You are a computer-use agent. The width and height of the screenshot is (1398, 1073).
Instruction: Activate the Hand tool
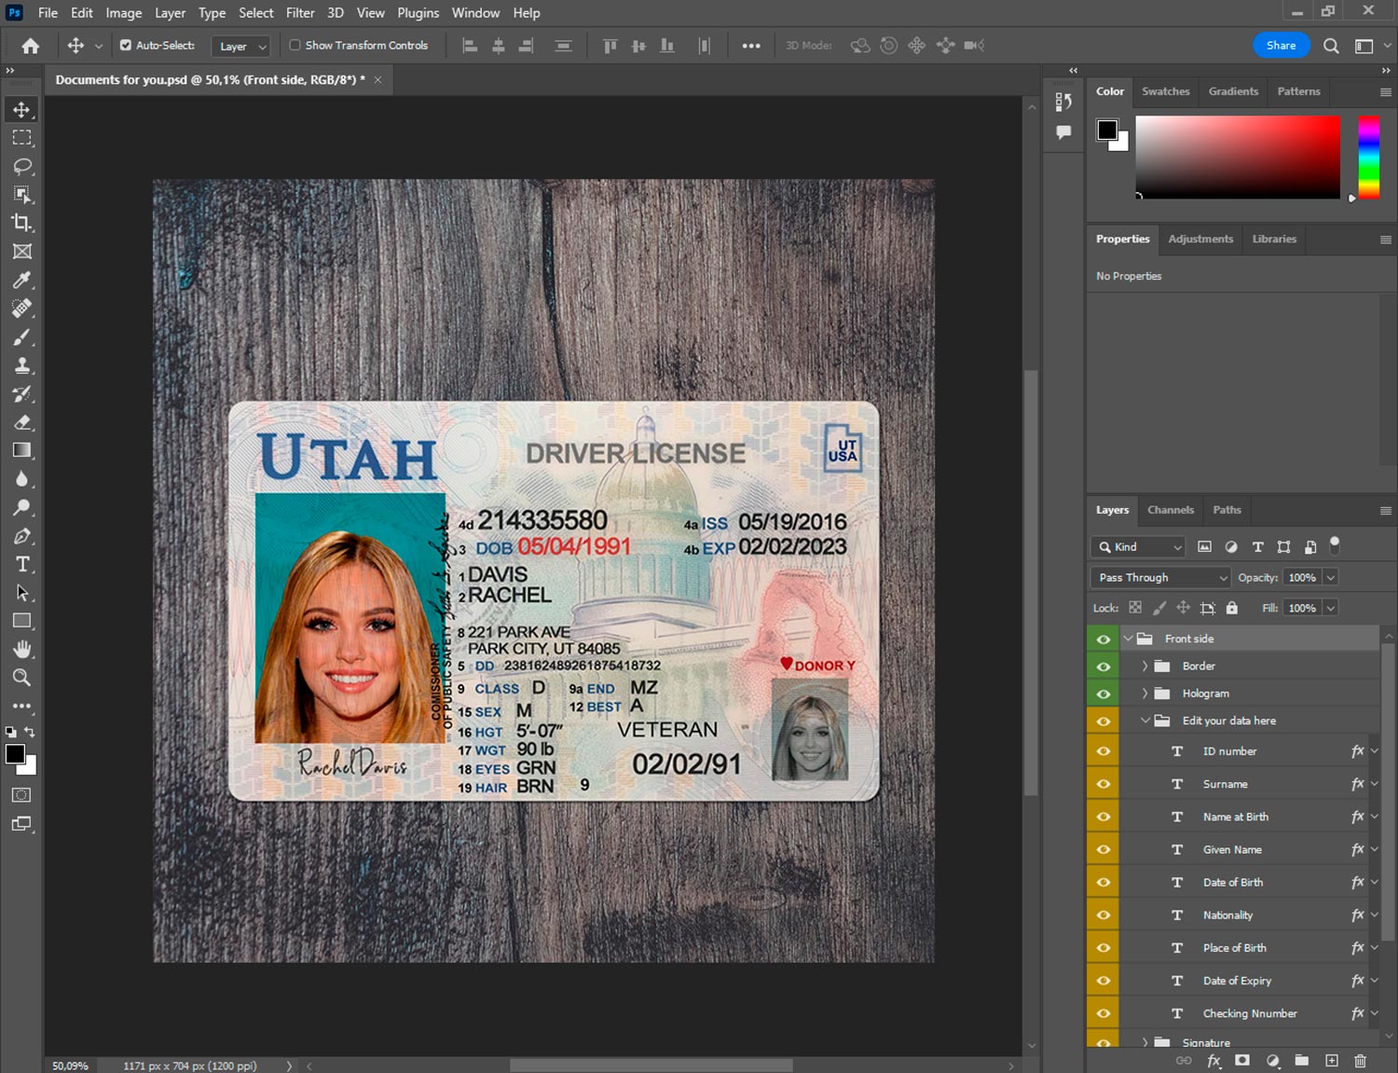pos(22,649)
